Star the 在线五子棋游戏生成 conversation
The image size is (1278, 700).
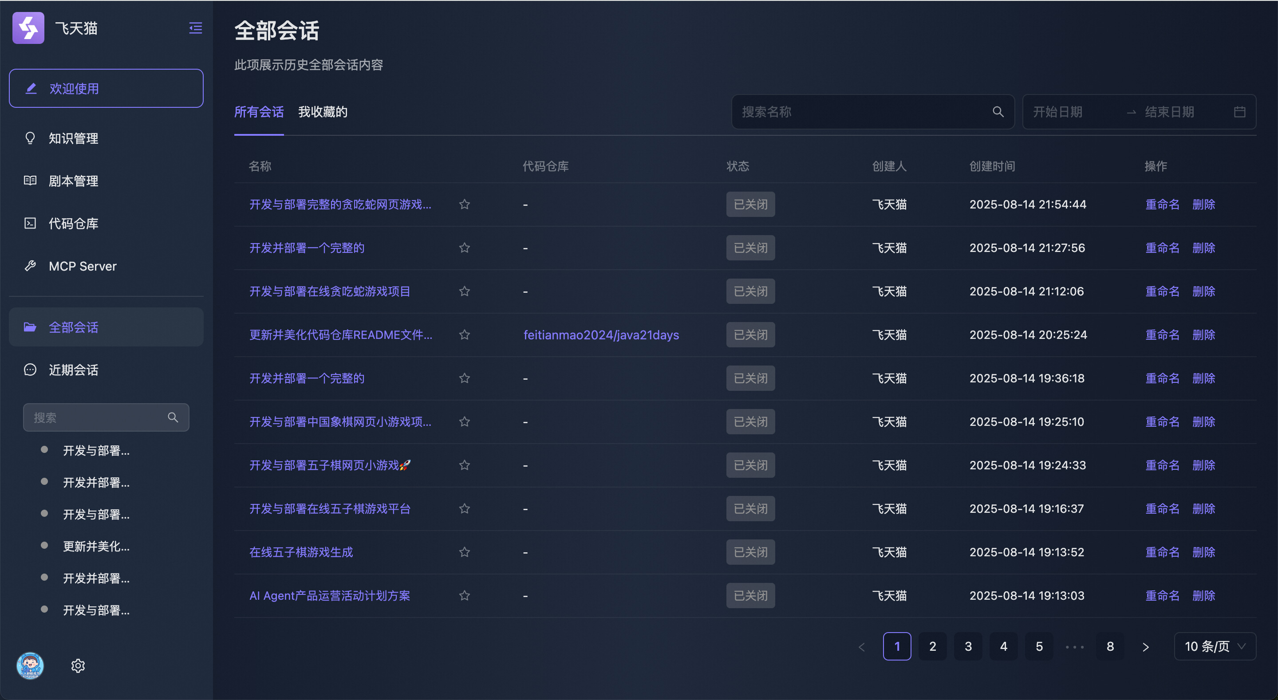[x=464, y=552]
